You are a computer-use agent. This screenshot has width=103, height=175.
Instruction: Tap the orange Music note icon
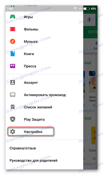pyautogui.click(x=12, y=41)
